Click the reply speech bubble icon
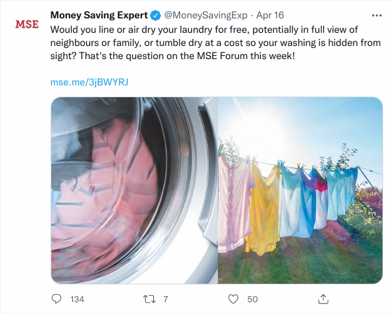 (x=57, y=299)
